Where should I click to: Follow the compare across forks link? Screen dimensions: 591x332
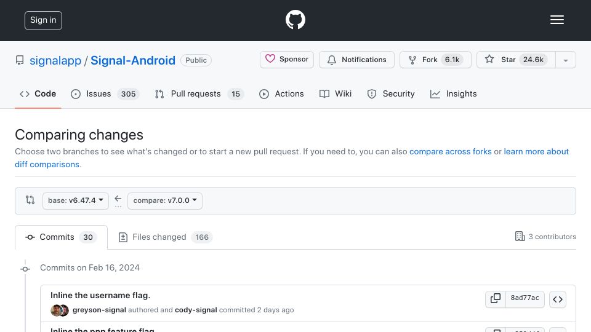451,151
